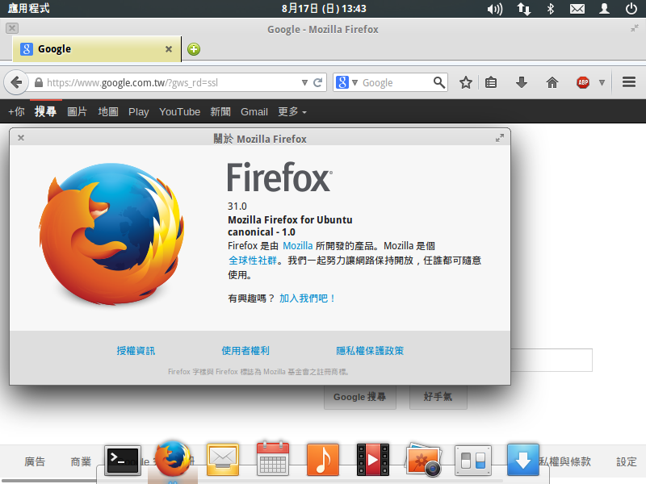This screenshot has width=646, height=484.
Task: Launch Terminal from the dock
Action: pyautogui.click(x=123, y=460)
